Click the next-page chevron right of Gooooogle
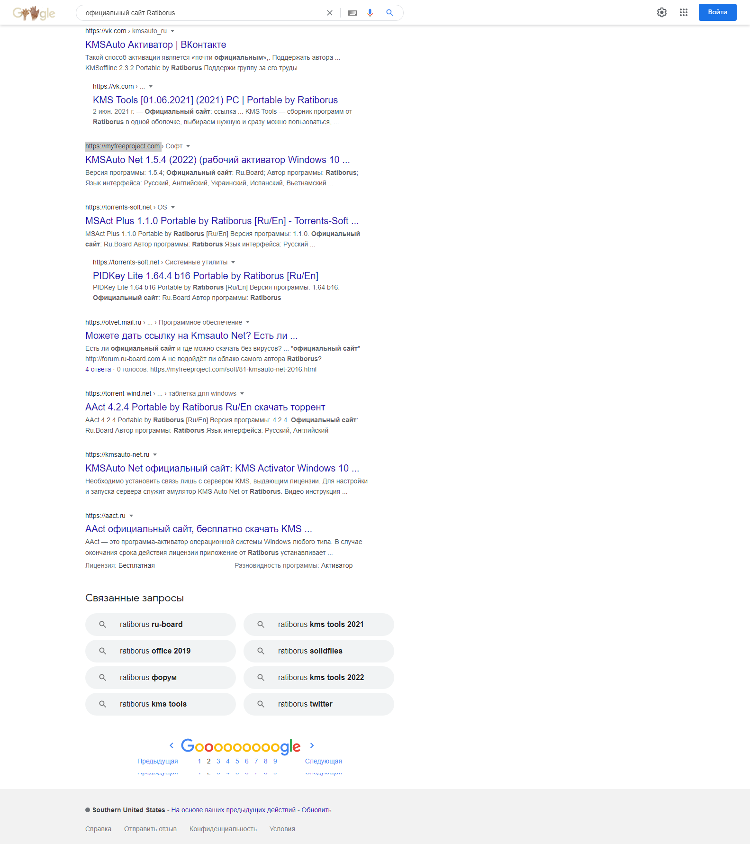This screenshot has width=750, height=844. 312,745
